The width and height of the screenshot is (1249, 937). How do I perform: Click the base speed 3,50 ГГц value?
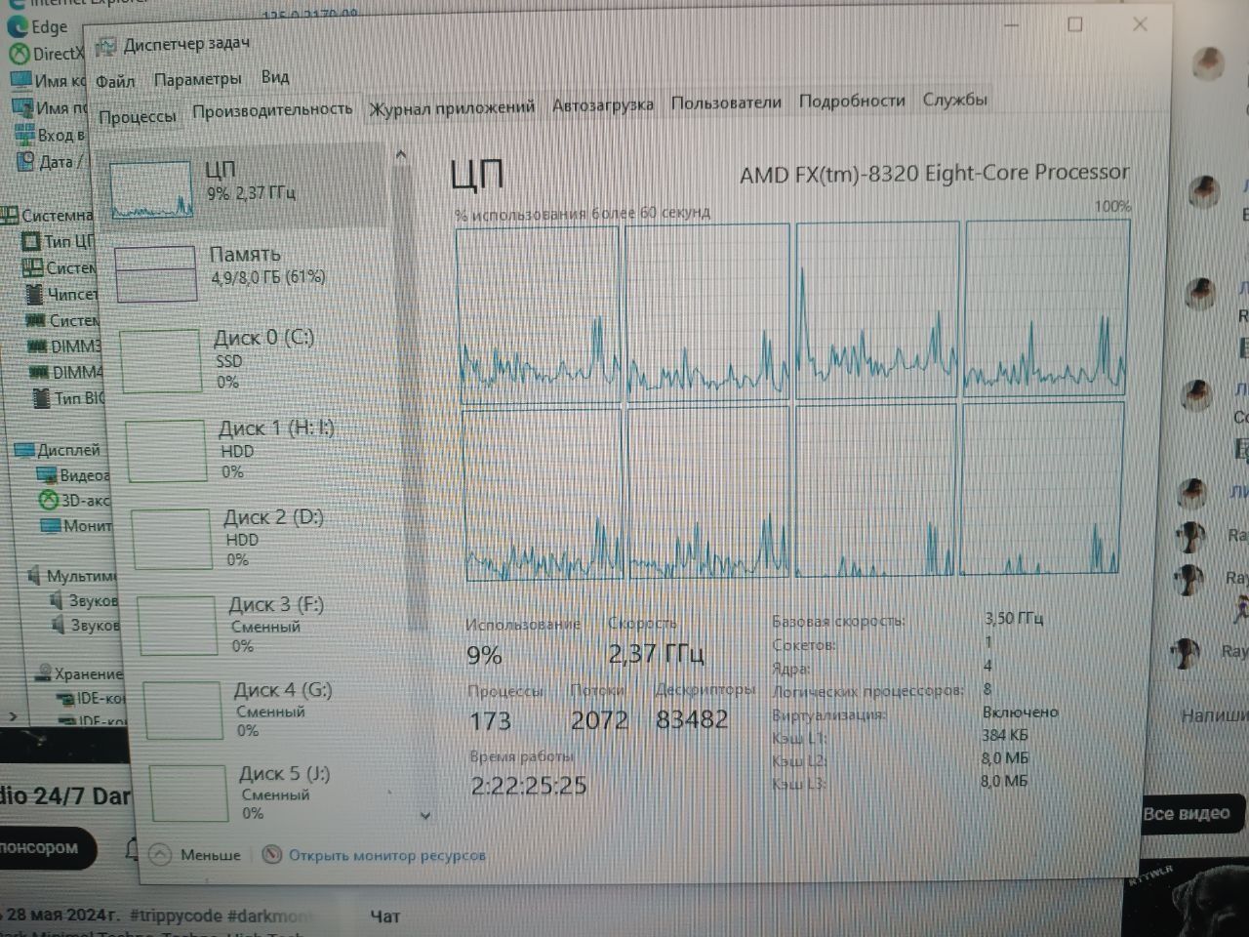[1013, 618]
